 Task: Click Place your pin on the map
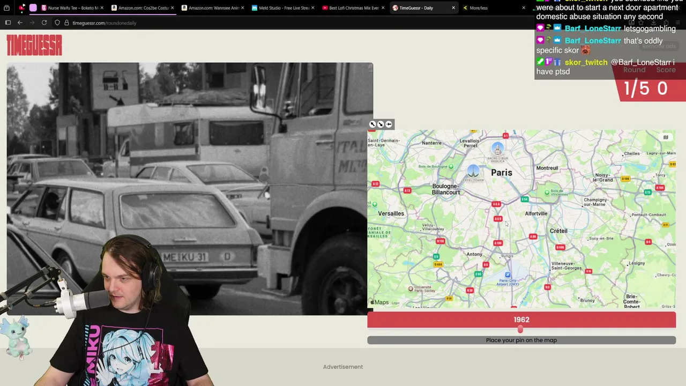coord(521,340)
